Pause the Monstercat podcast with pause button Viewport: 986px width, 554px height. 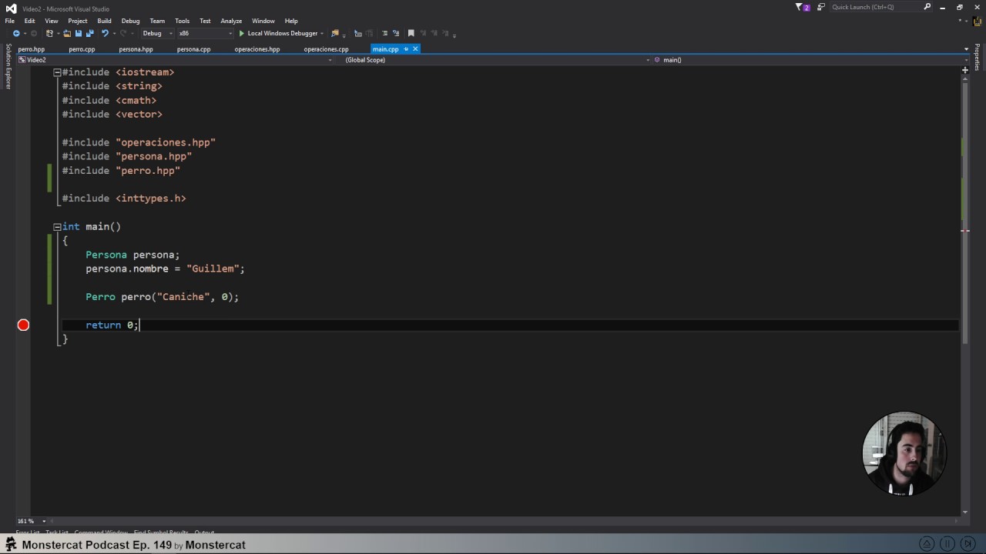pyautogui.click(x=947, y=543)
